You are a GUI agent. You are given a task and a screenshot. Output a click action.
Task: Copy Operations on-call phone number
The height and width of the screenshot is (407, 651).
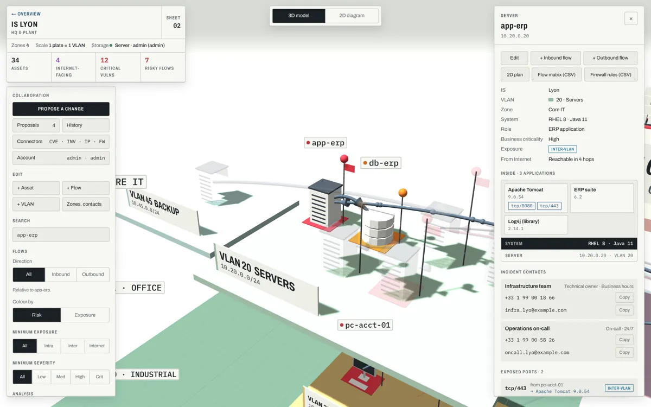coord(624,340)
